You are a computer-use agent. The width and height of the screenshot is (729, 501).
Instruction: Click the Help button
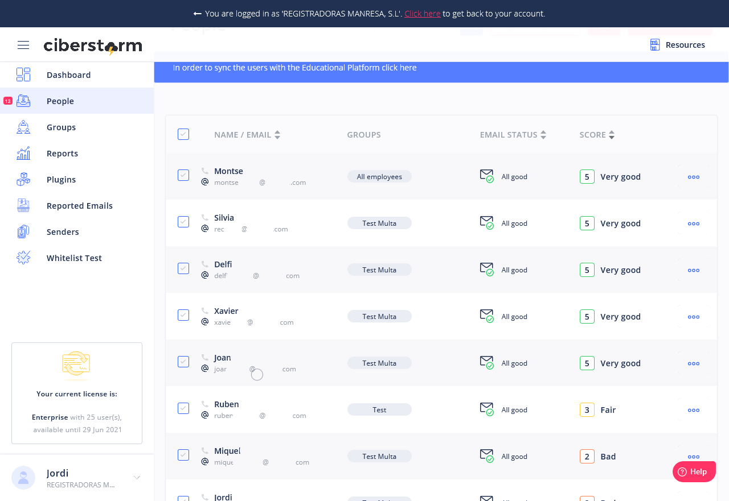point(694,471)
